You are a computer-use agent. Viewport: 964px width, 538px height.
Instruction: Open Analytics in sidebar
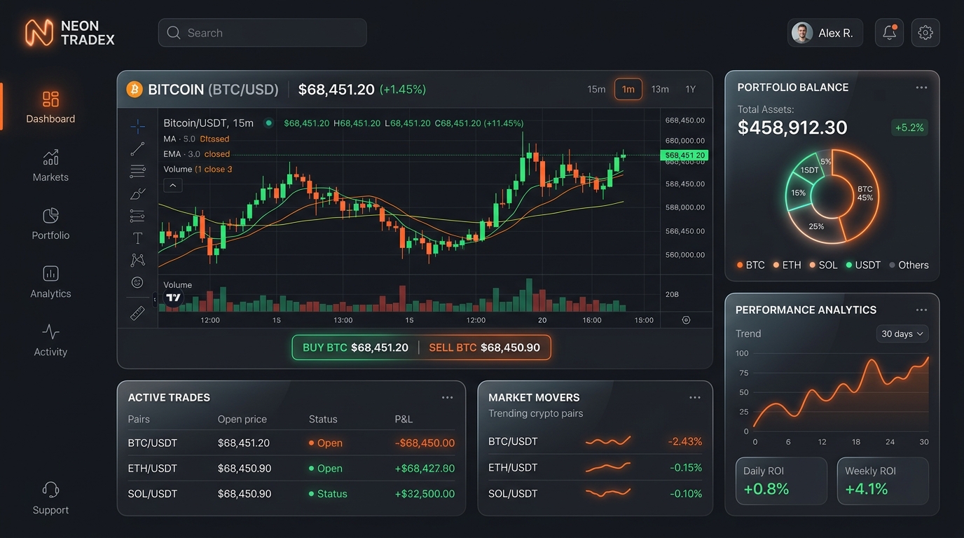click(x=50, y=282)
